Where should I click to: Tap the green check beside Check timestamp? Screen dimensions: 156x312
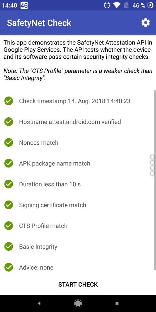[x=9, y=101]
